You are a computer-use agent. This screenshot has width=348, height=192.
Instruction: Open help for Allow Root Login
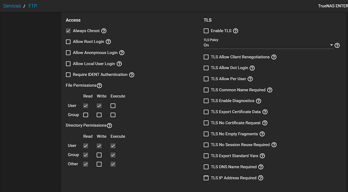pos(108,42)
